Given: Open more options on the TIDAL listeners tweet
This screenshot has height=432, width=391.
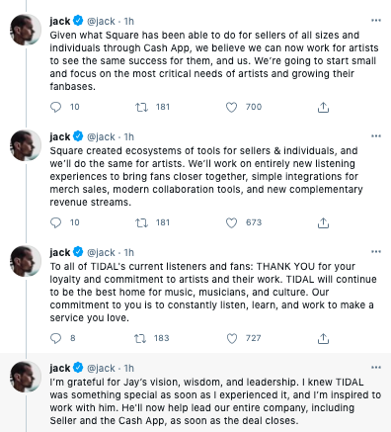Looking at the screenshot, I should [x=376, y=252].
